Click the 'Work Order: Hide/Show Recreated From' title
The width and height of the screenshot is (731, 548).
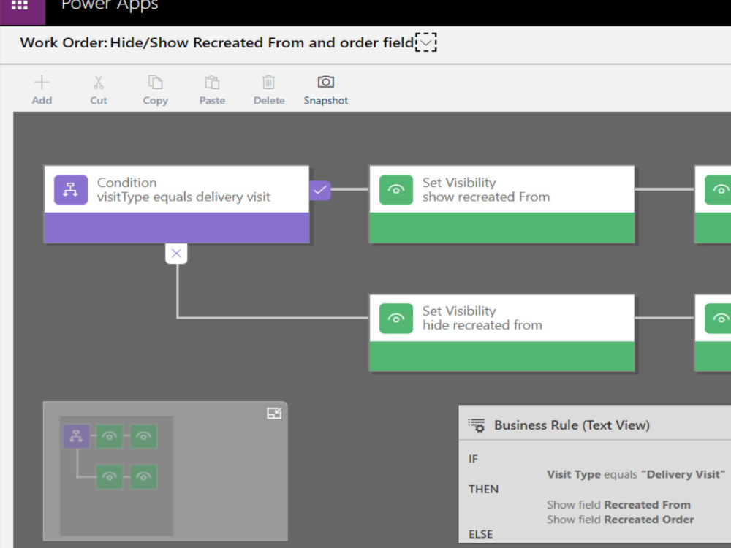(217, 42)
